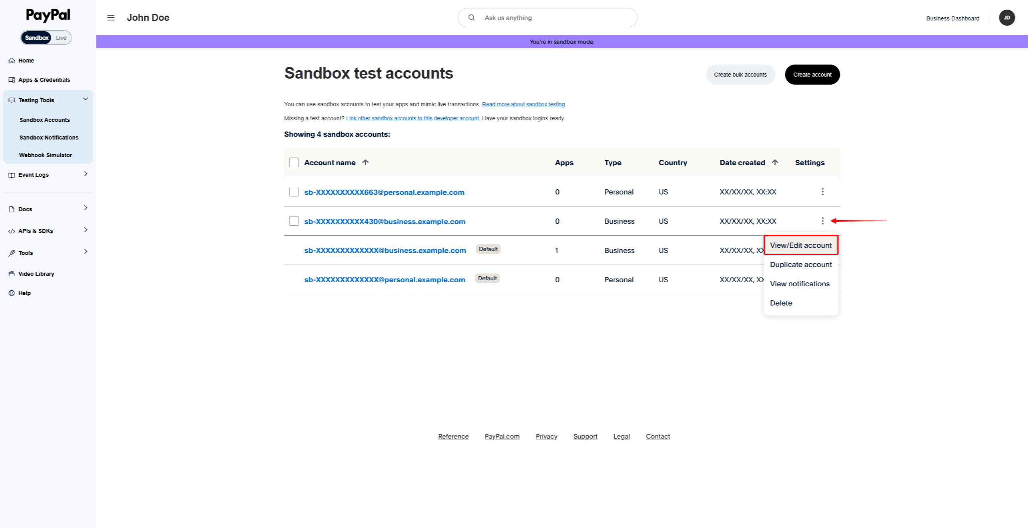Expand the APIs & SDKs section
This screenshot has height=528, width=1028.
85,230
